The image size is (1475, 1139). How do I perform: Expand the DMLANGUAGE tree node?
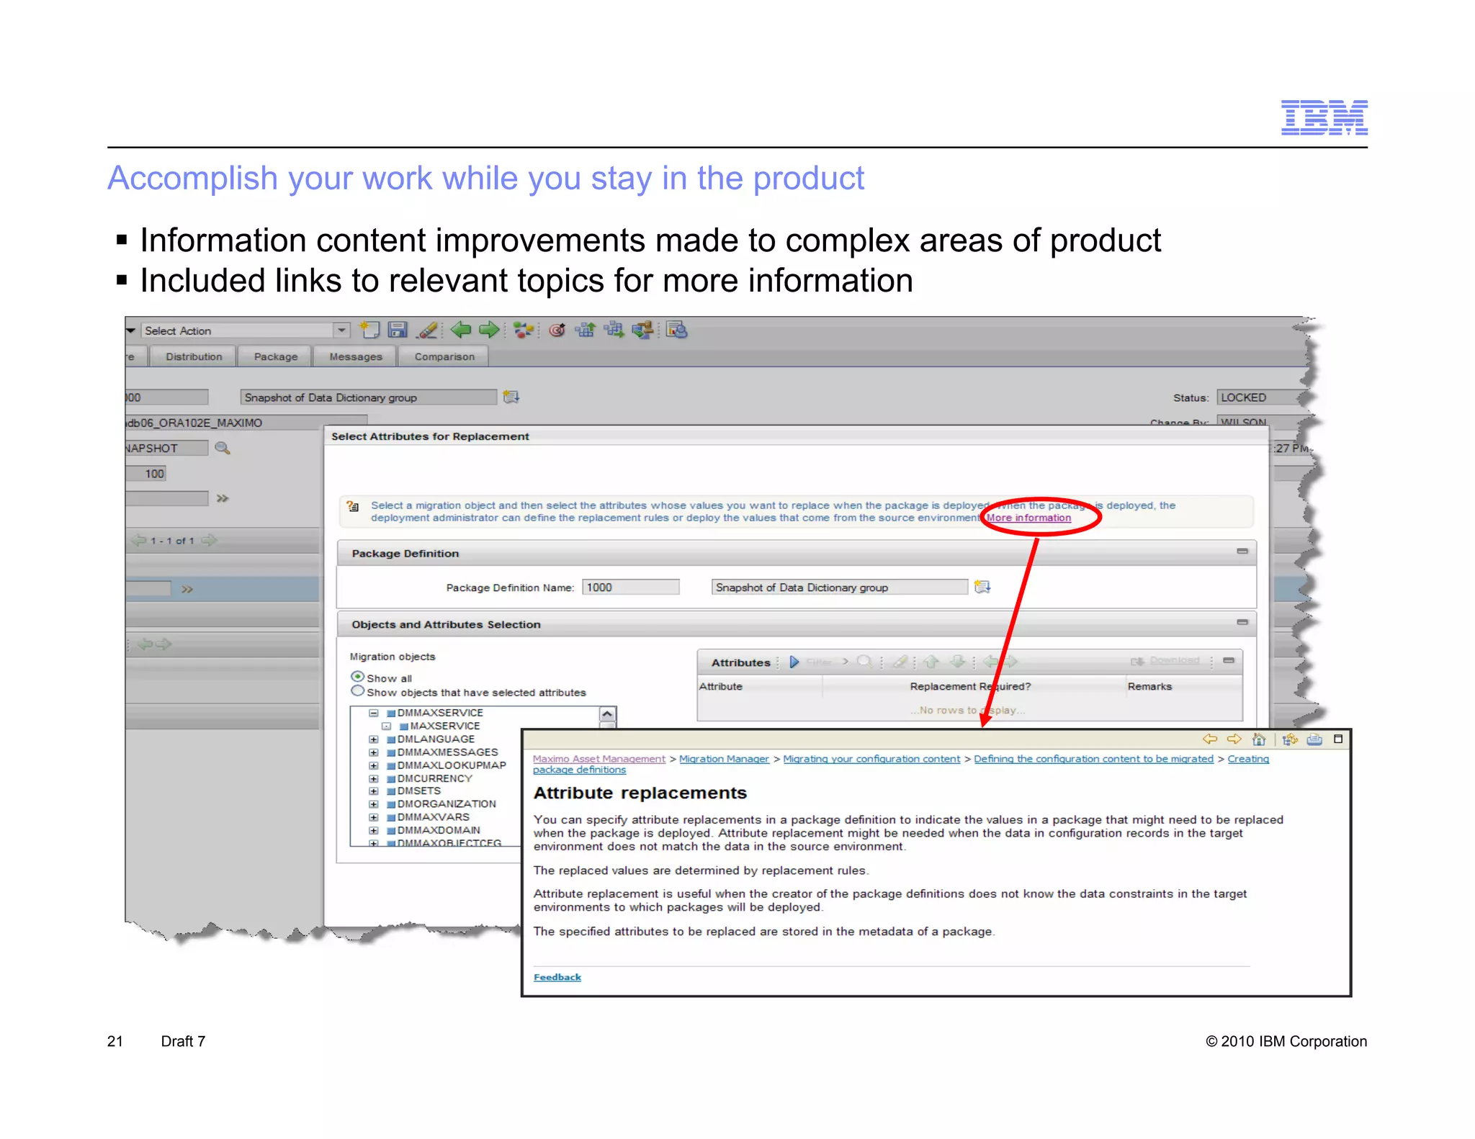pos(373,739)
